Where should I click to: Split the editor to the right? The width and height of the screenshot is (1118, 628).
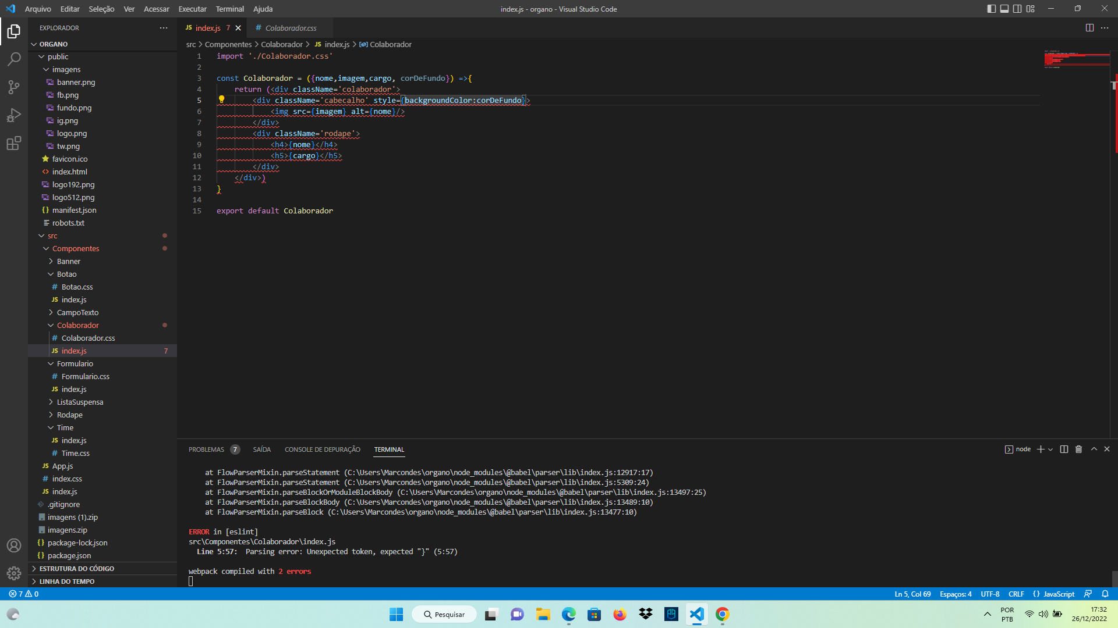(1089, 28)
